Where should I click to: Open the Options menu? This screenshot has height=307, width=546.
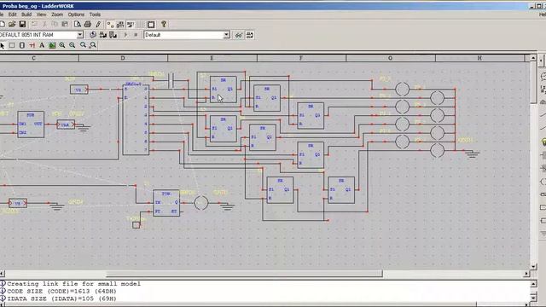[x=76, y=14]
